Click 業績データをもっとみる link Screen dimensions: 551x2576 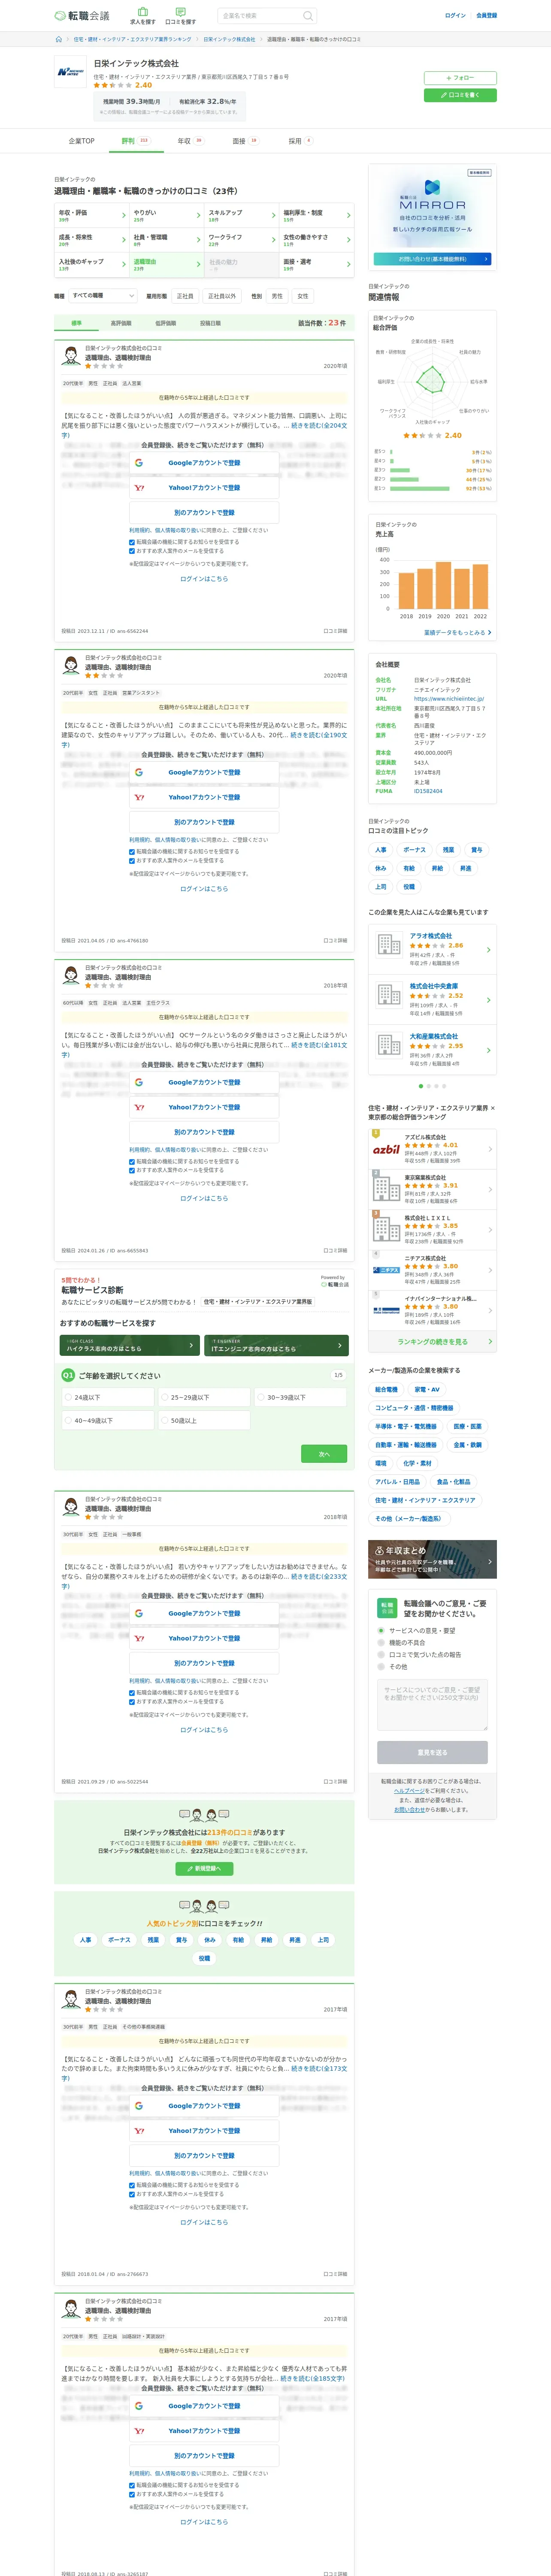click(457, 632)
